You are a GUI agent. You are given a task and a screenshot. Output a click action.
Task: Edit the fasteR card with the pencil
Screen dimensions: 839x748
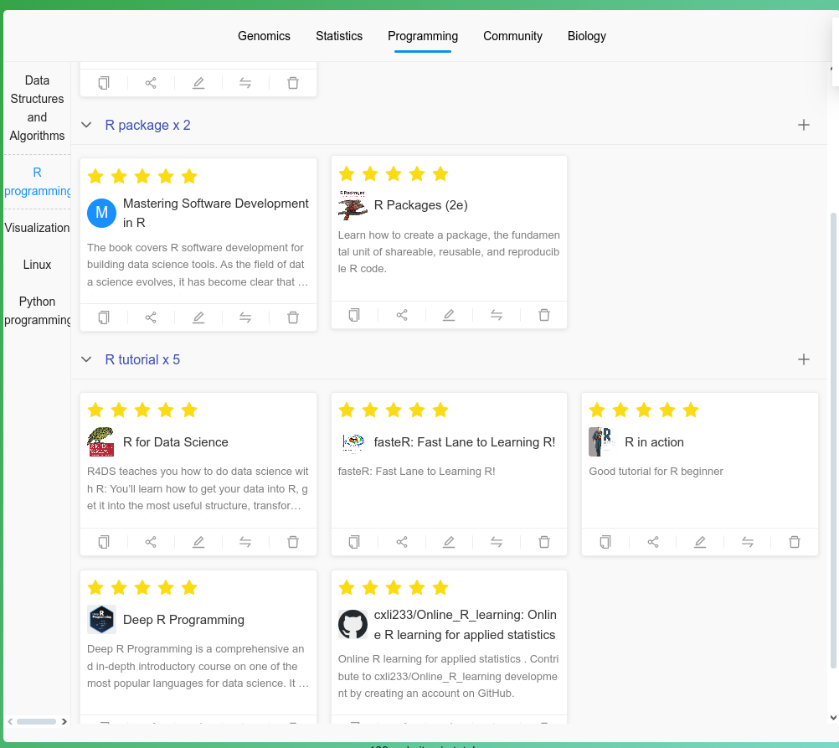[x=449, y=542]
